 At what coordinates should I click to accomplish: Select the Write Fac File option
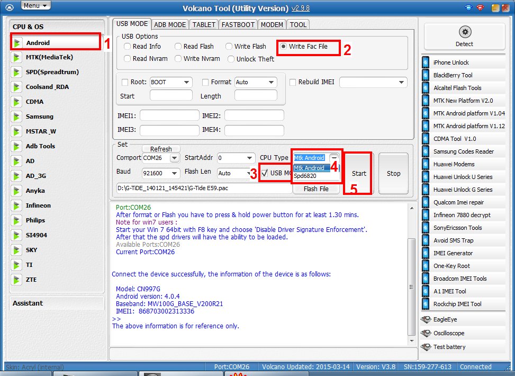point(283,47)
